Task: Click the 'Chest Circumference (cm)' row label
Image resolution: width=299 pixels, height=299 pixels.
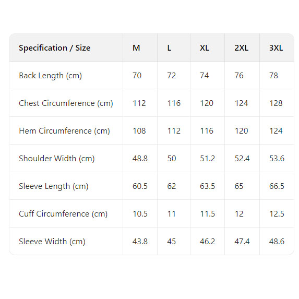Action: tap(66, 103)
